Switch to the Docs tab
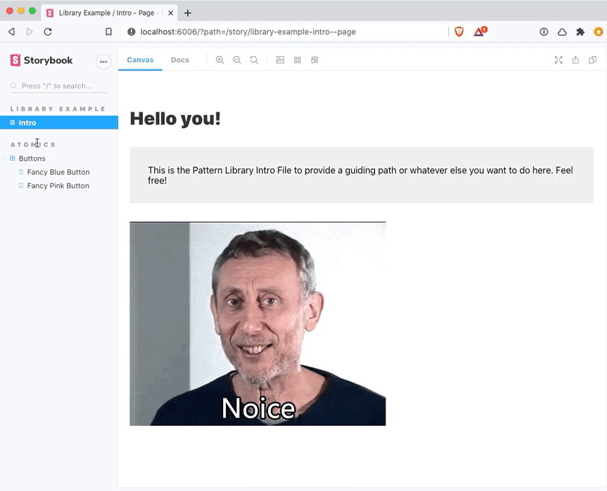 180,60
